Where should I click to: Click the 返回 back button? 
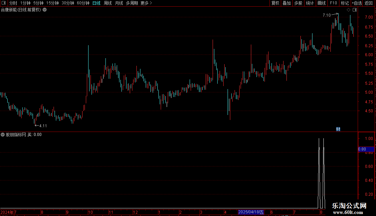tap(369, 3)
